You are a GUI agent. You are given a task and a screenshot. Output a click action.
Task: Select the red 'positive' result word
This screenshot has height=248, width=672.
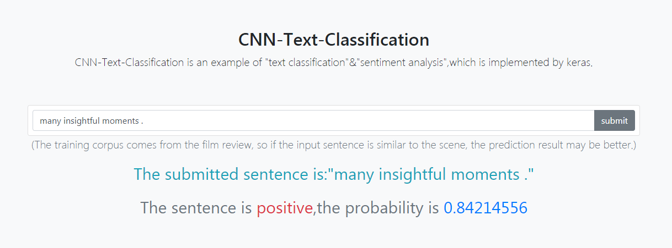[284, 208]
